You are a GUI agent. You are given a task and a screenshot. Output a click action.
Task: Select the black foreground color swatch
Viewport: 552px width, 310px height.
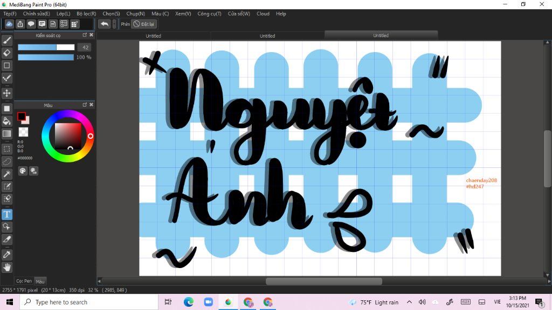pos(21,116)
